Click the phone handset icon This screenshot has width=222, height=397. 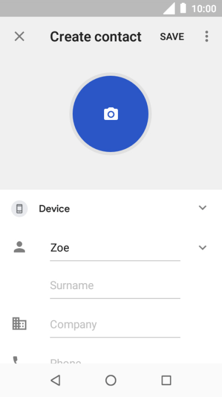point(15,360)
